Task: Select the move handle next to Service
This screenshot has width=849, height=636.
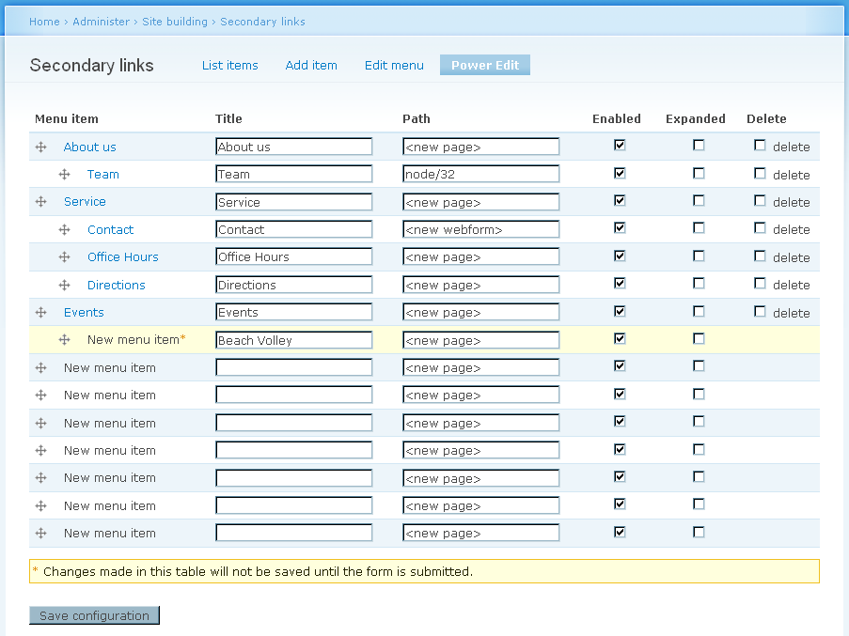Action: click(40, 202)
